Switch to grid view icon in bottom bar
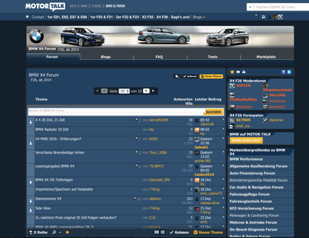309x238 pixels. click(157, 232)
